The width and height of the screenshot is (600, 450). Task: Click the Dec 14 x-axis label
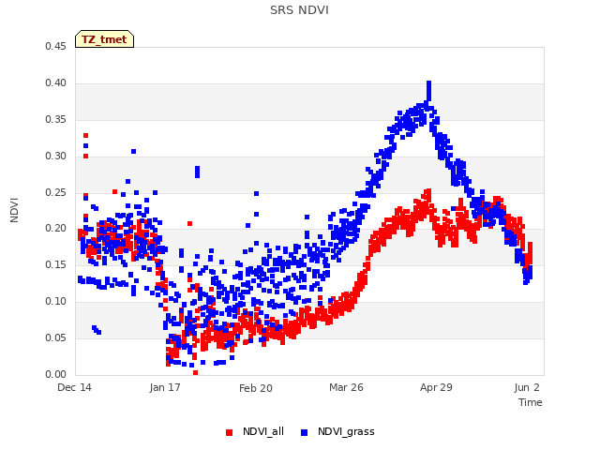pyautogui.click(x=75, y=387)
